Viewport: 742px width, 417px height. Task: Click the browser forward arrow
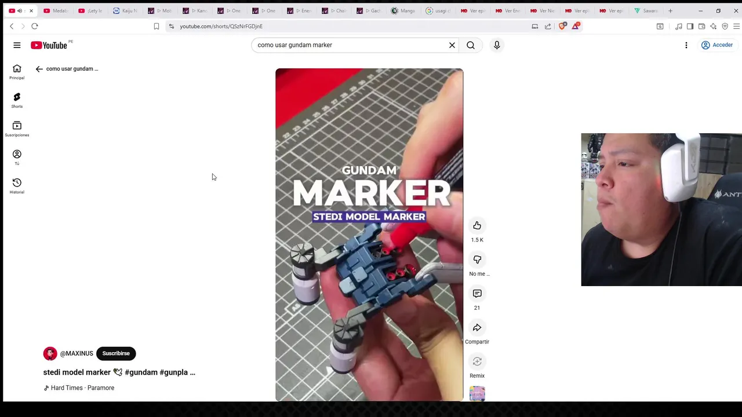23,26
